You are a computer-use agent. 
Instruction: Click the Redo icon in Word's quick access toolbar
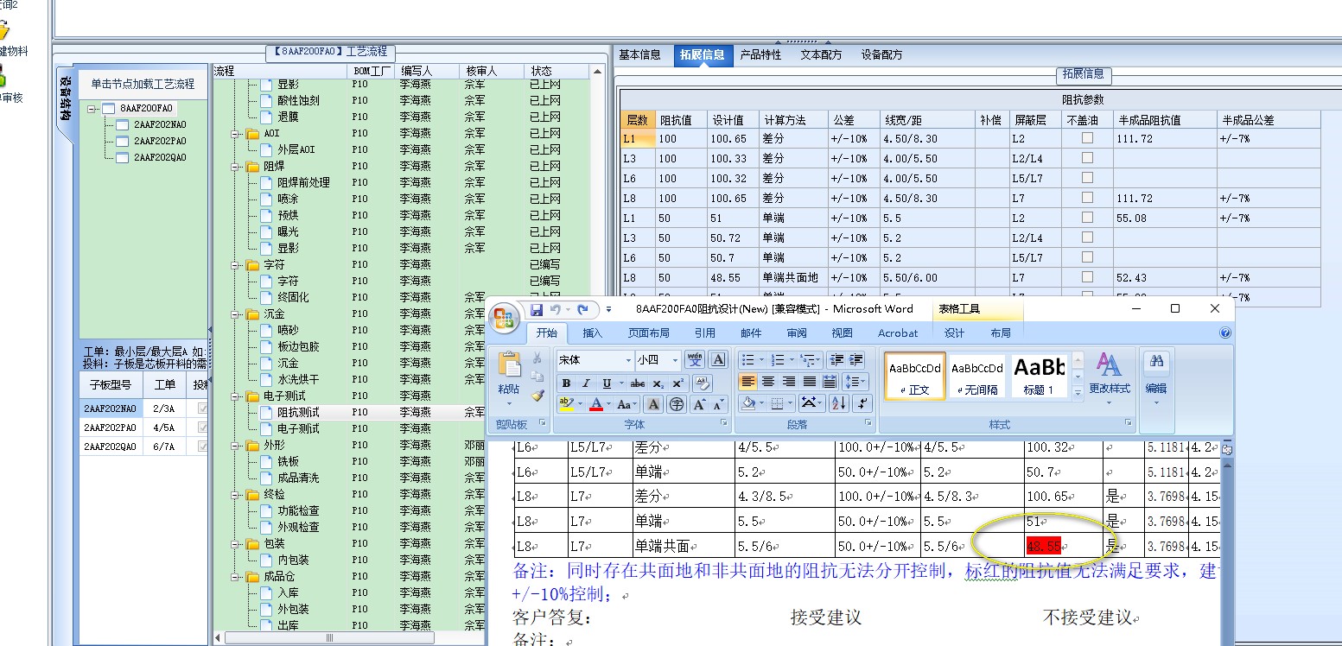point(583,309)
